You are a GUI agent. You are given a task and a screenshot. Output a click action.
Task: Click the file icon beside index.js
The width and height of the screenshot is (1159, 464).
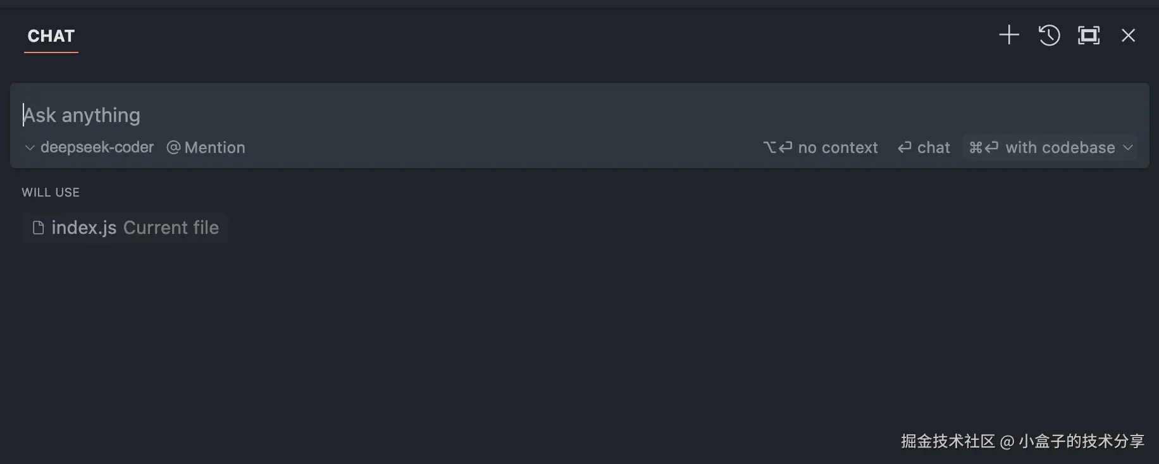click(x=39, y=228)
